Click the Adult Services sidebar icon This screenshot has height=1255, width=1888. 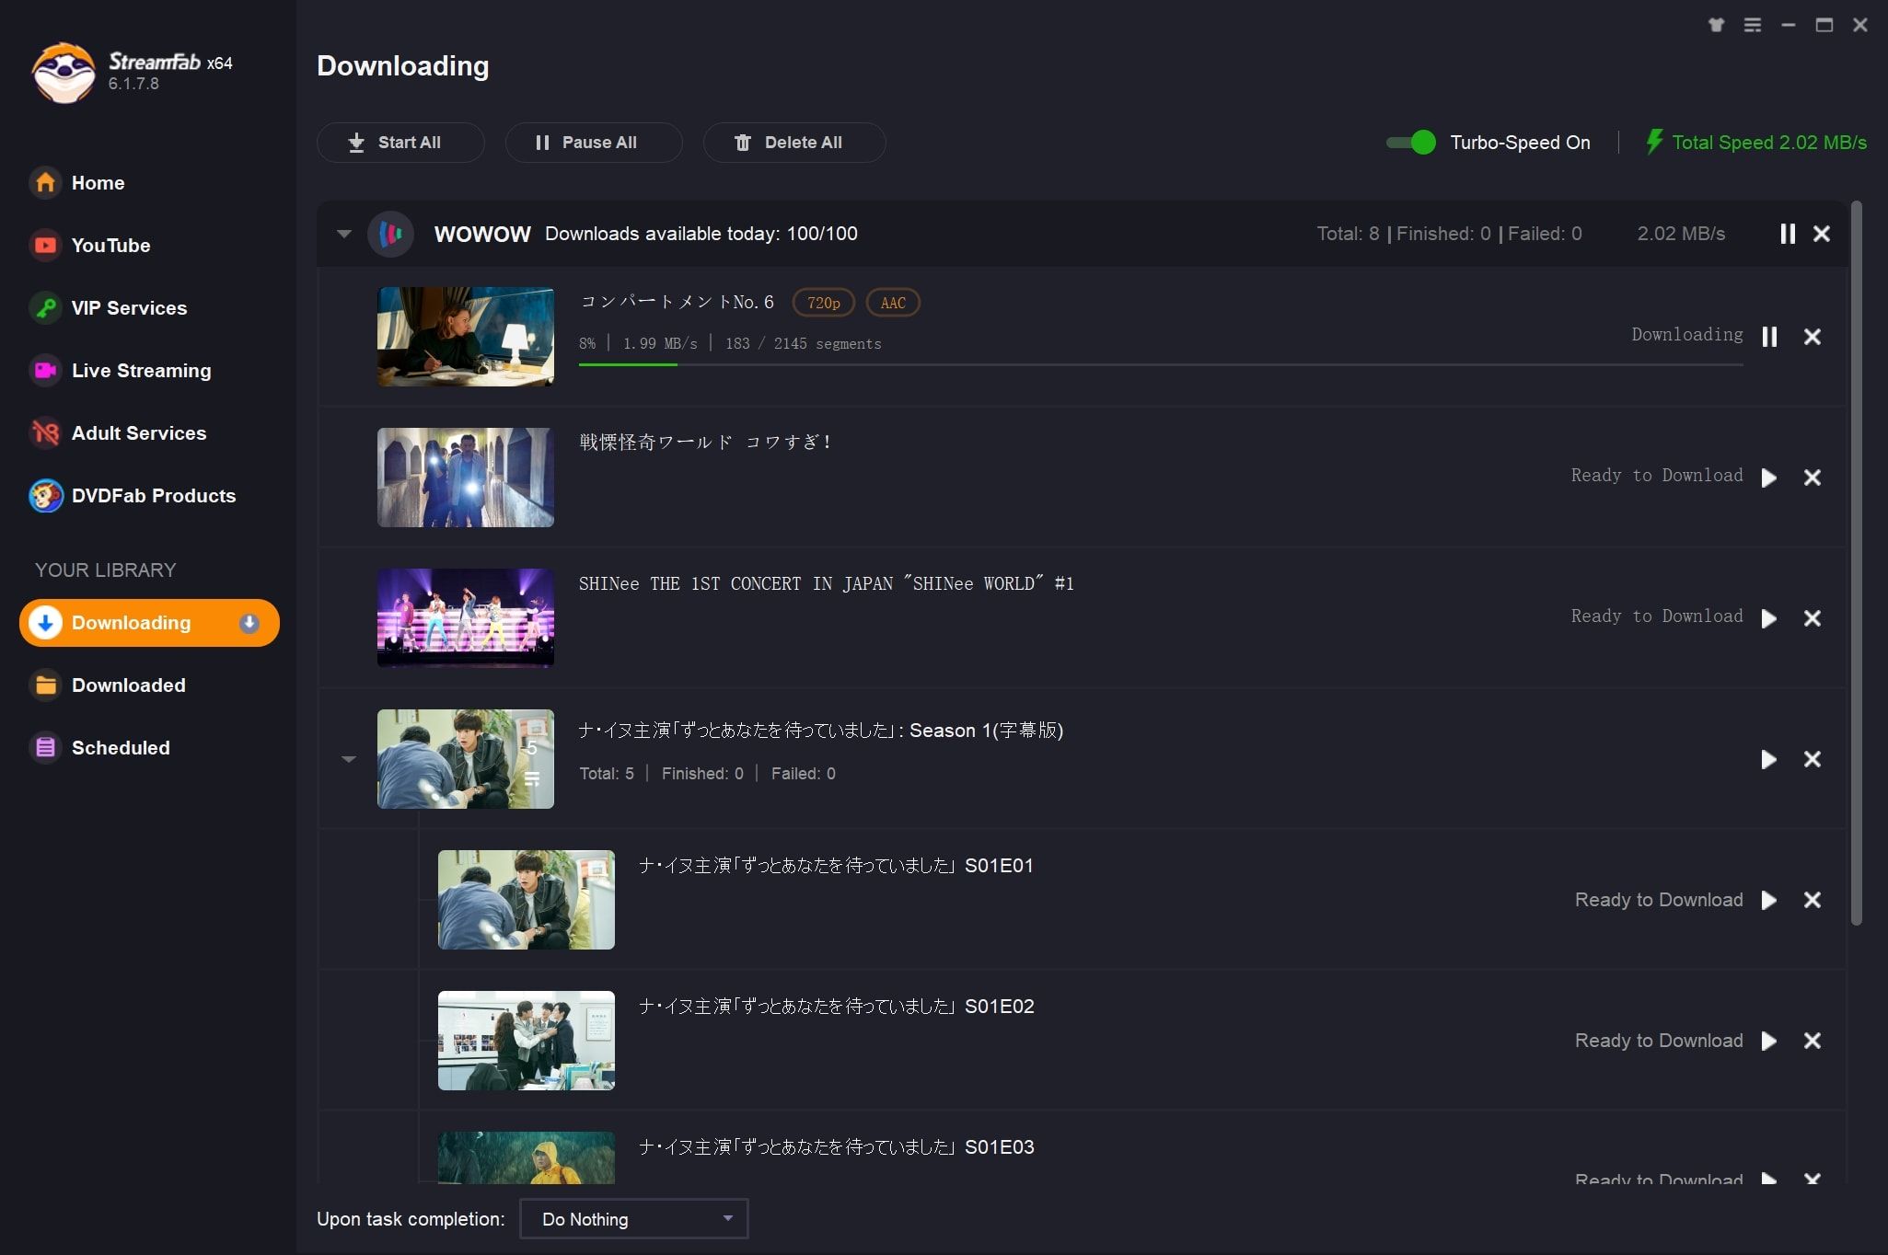pyautogui.click(x=42, y=432)
